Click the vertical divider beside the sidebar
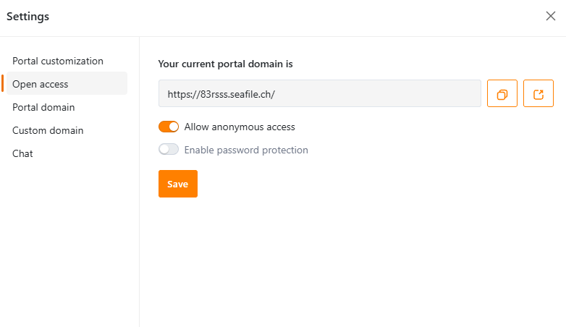The image size is (566, 327). (140, 182)
